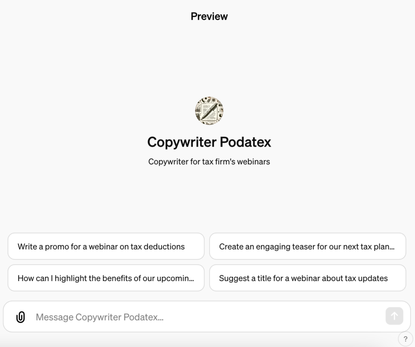Open the pen-and-paper profile picture

[209, 111]
